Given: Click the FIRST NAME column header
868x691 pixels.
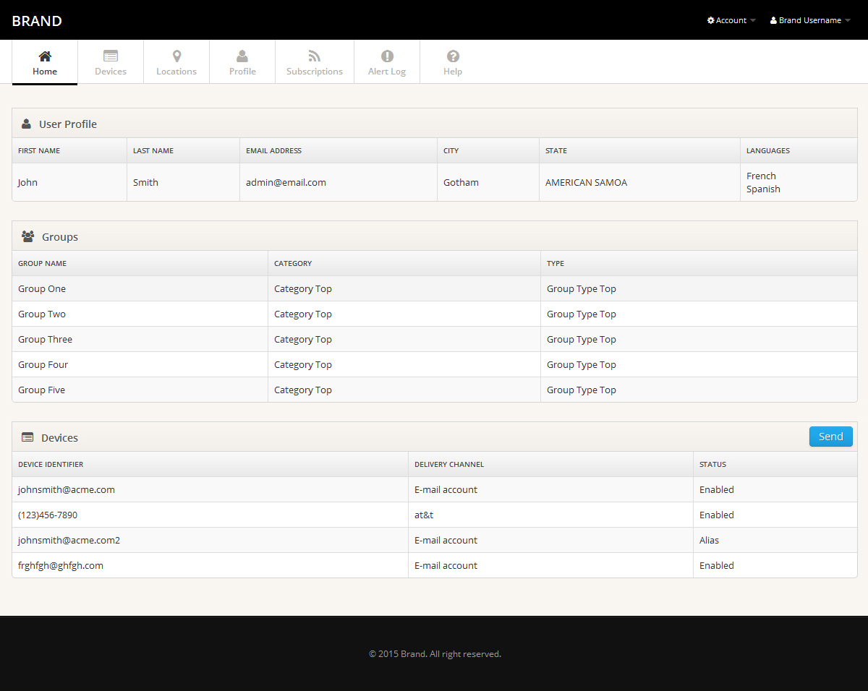Looking at the screenshot, I should click(x=39, y=150).
